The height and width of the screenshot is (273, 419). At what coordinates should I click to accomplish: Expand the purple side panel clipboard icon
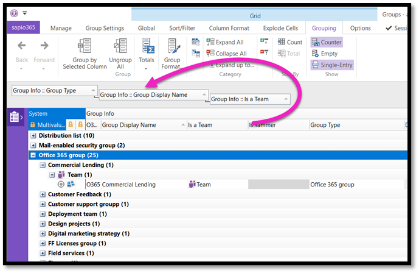pyautogui.click(x=16, y=117)
